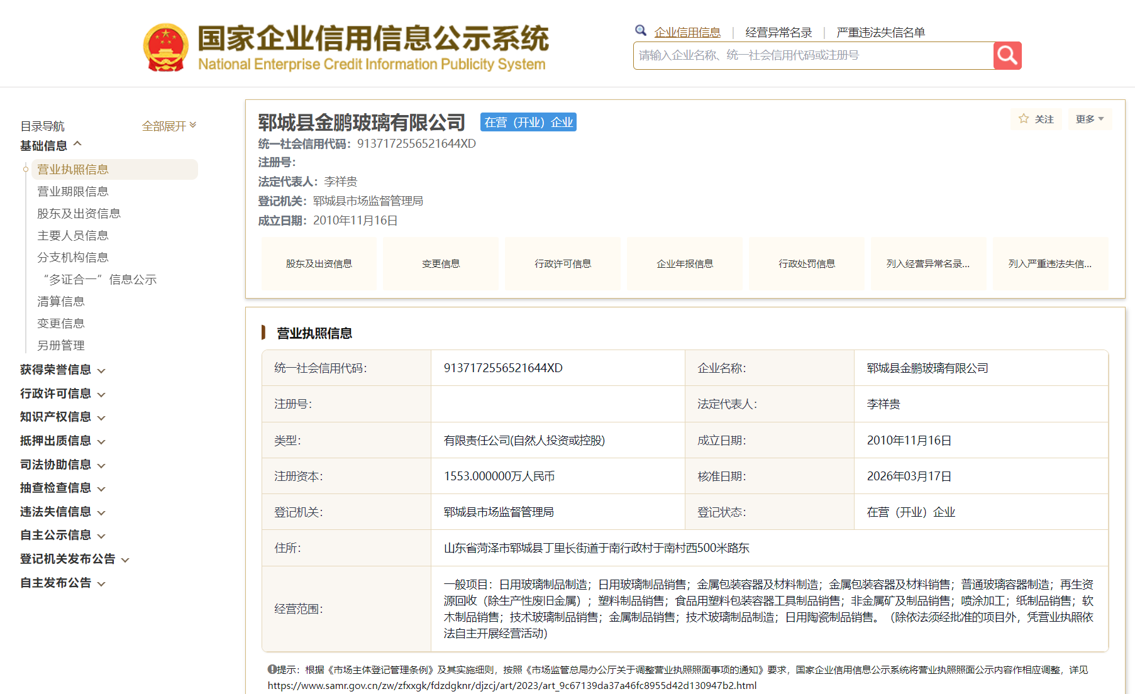Expand the 登记机关发布公告 section
The width and height of the screenshot is (1135, 694).
[74, 559]
